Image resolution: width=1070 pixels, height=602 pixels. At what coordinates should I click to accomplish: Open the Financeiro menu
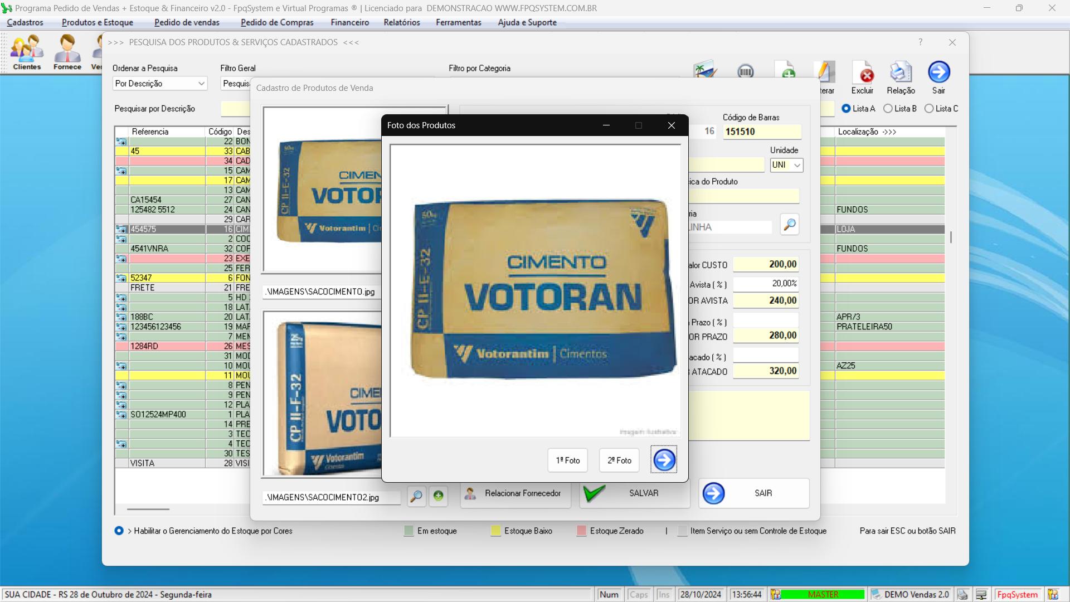tap(349, 22)
